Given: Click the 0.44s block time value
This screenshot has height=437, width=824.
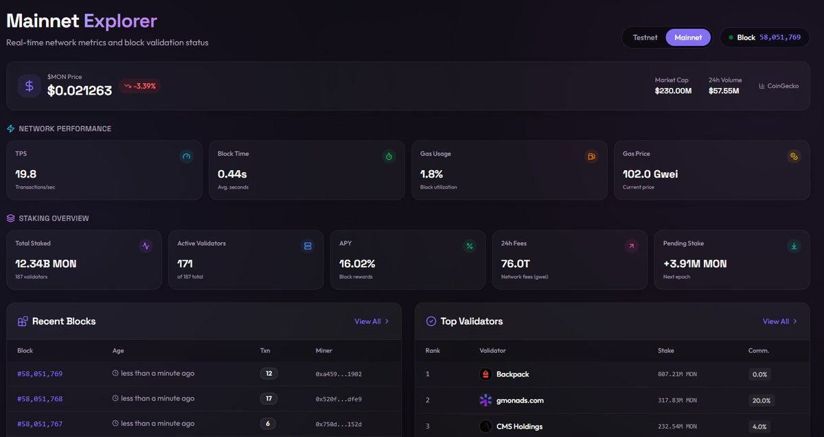Looking at the screenshot, I should (x=233, y=174).
